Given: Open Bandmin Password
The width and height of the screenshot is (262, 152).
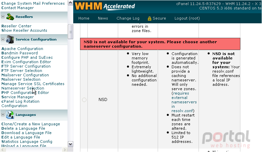Looking at the screenshot, I should (20, 53).
